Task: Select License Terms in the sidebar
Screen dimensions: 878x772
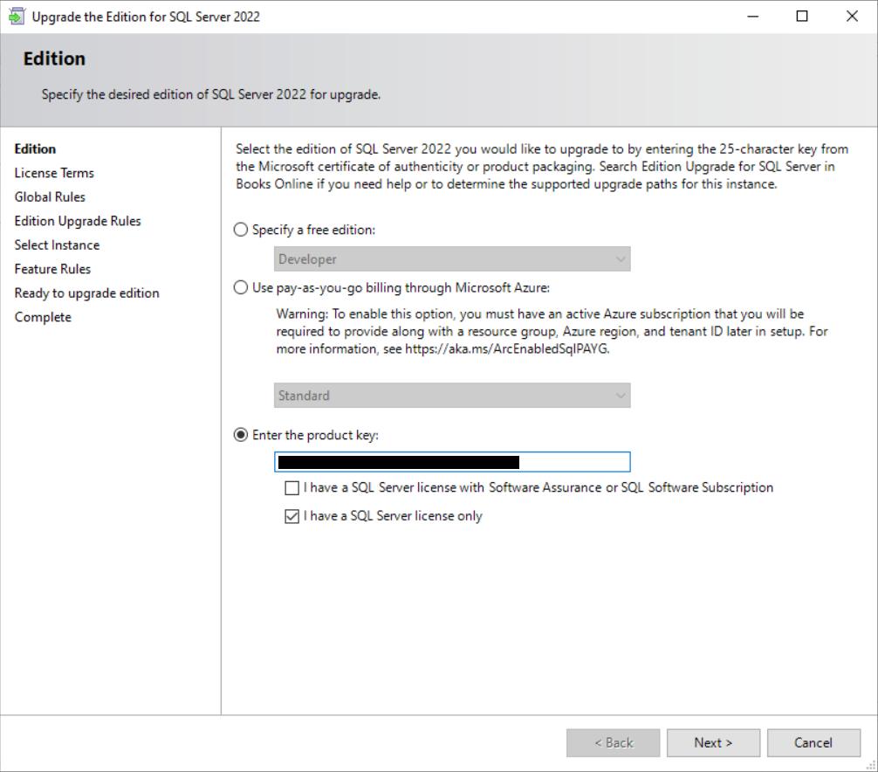Action: [54, 173]
